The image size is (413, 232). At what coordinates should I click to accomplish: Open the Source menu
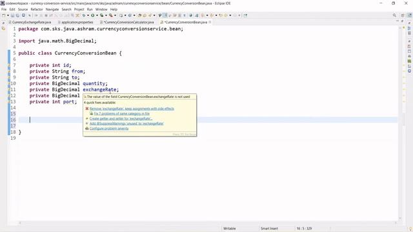point(23,9)
